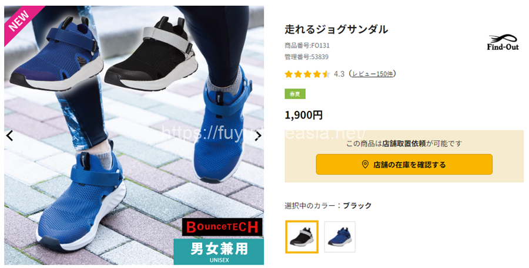Click the main product photo

(x=134, y=135)
